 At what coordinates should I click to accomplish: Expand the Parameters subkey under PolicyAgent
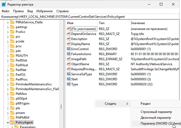(x=12, y=127)
